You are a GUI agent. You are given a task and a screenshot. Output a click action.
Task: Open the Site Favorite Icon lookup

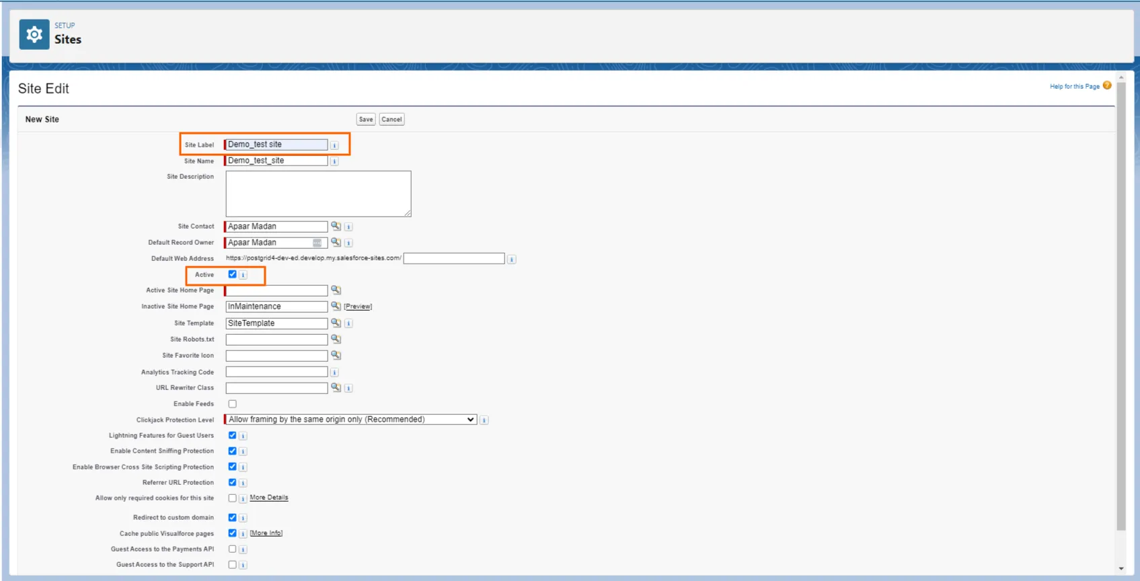[x=336, y=356]
